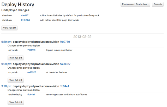Click the 9:20 pm timestamp link
This screenshot has height=107, width=167.
(6, 86)
